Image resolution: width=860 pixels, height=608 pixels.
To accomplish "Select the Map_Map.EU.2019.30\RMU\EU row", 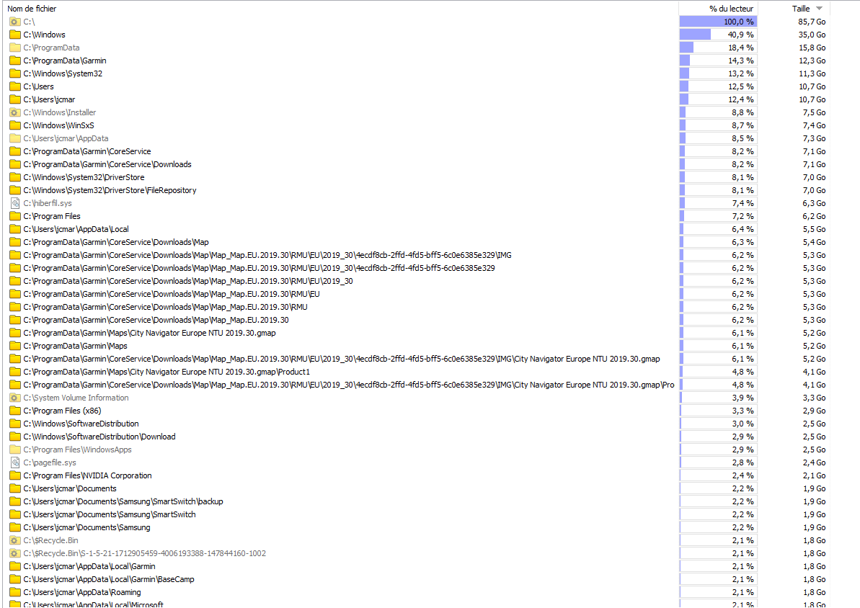I will [417, 295].
